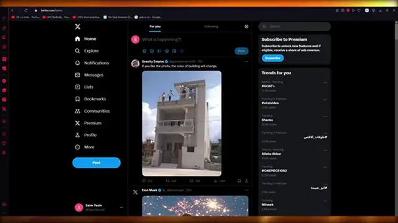Add a GIF in the composer

[152, 51]
